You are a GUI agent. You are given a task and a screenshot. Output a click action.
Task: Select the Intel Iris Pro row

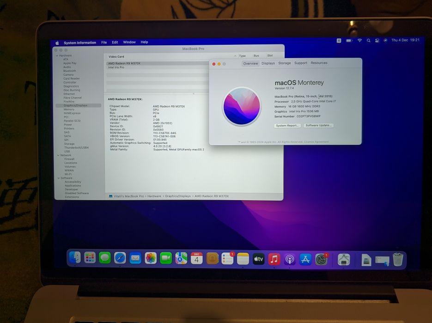click(158, 67)
